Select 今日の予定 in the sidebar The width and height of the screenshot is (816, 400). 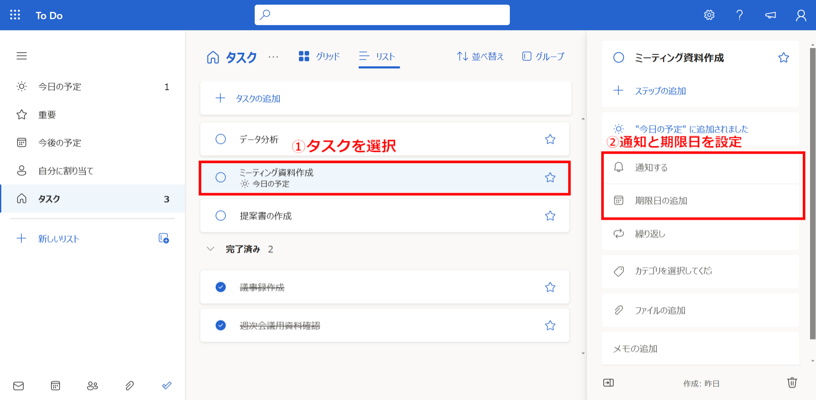click(x=60, y=86)
